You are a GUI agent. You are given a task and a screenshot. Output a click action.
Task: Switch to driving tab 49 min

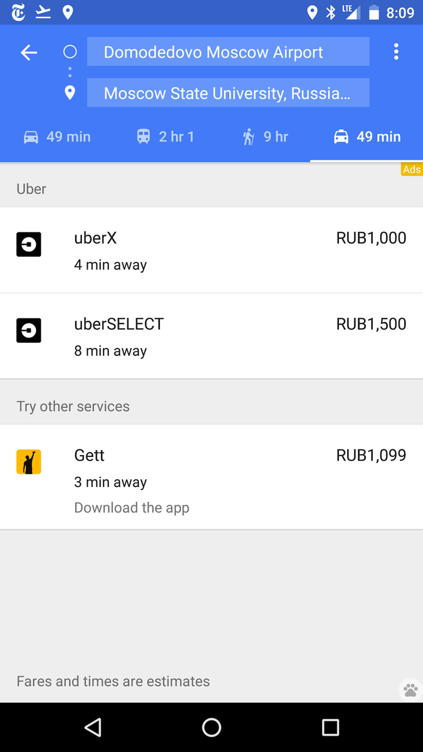coord(58,137)
